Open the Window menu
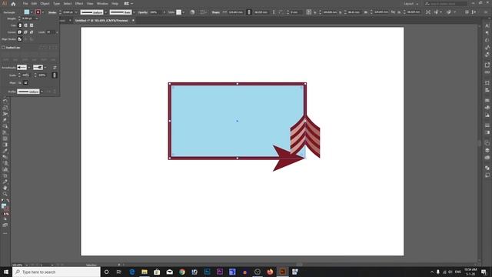 (102, 3)
